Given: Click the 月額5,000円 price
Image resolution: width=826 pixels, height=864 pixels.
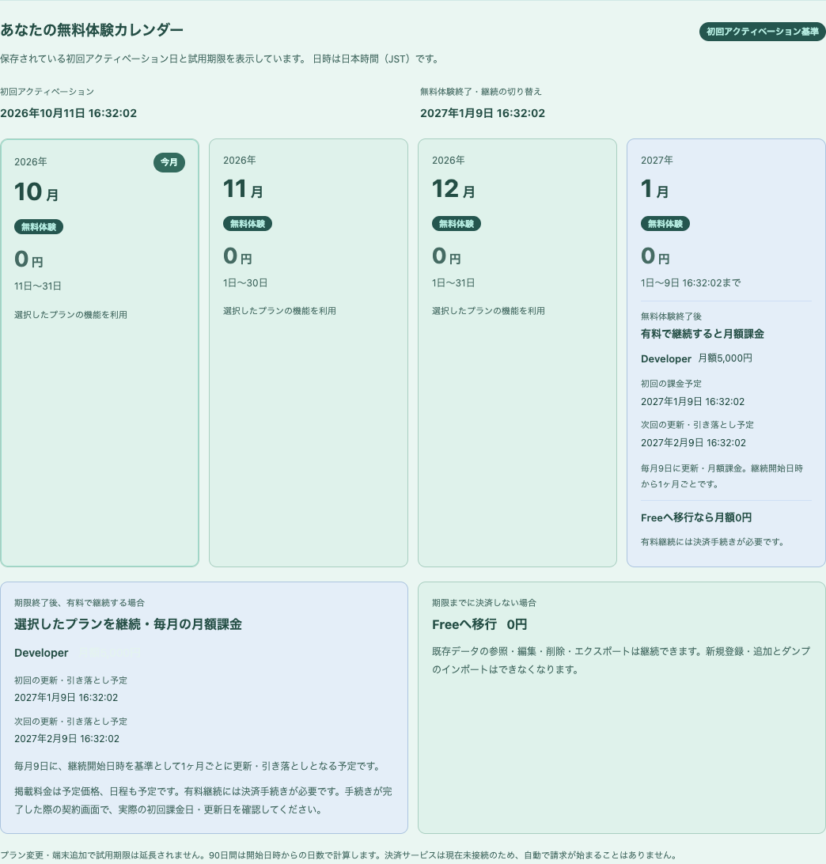Looking at the screenshot, I should click(726, 358).
